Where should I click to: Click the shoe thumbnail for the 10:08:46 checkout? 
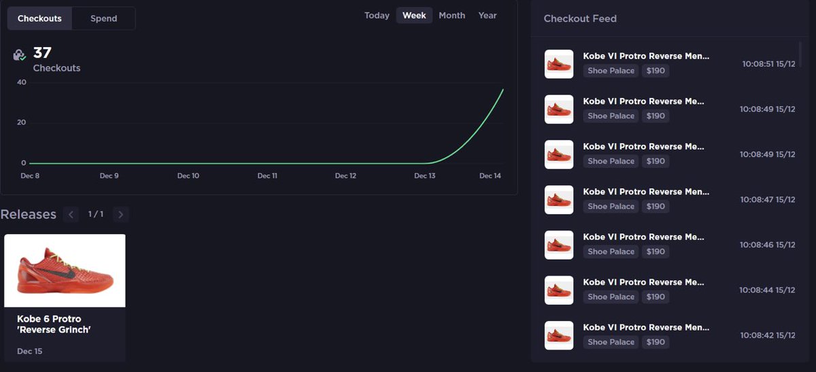[x=559, y=245]
